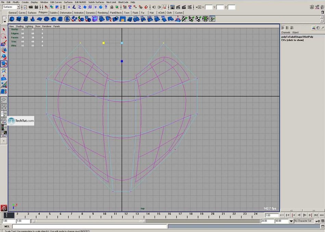Toggle the Channel Box speed icon
Viewport: 325px width, 232px height.
[x=318, y=28]
